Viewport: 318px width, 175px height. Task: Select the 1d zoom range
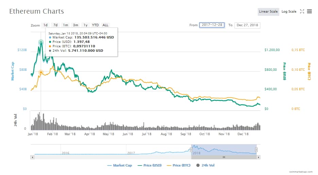tap(45, 25)
